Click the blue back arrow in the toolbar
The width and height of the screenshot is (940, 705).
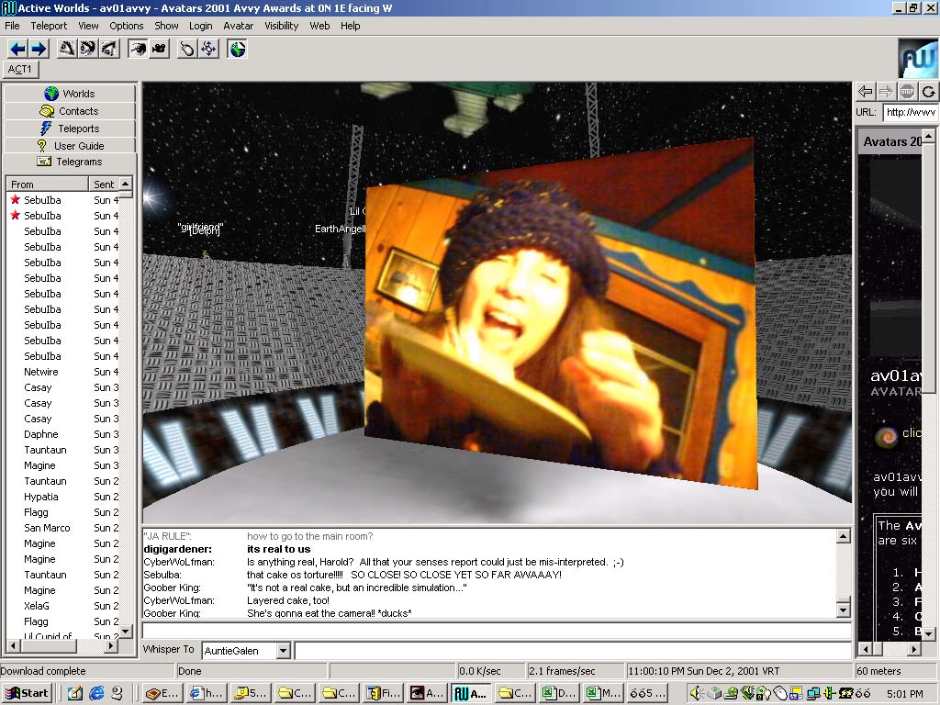[17, 49]
